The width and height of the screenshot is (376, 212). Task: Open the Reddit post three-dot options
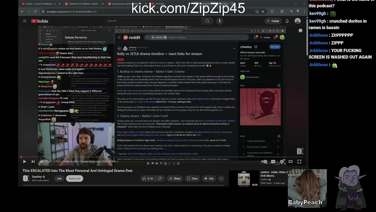[234, 48]
